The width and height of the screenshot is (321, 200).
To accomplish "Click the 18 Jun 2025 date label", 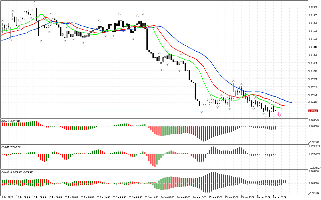I will [x=7, y=197].
